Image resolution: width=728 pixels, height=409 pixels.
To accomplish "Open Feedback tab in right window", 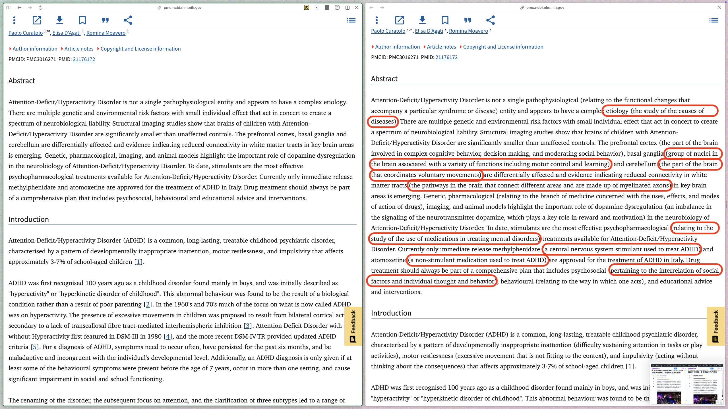I will [x=716, y=326].
